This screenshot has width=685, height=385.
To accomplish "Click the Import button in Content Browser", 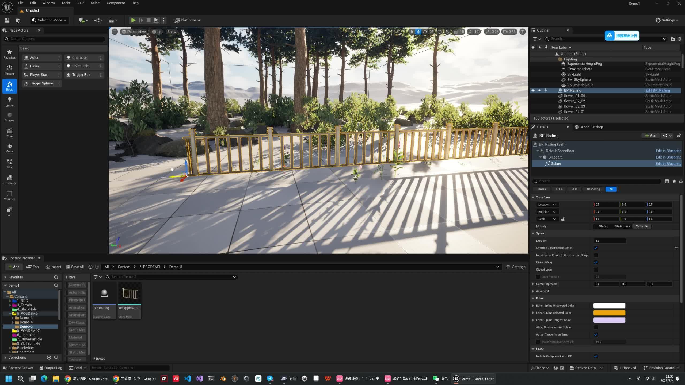I will [x=53, y=267].
